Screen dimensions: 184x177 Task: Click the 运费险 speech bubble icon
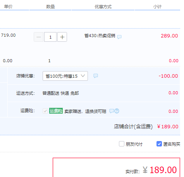point(112,111)
